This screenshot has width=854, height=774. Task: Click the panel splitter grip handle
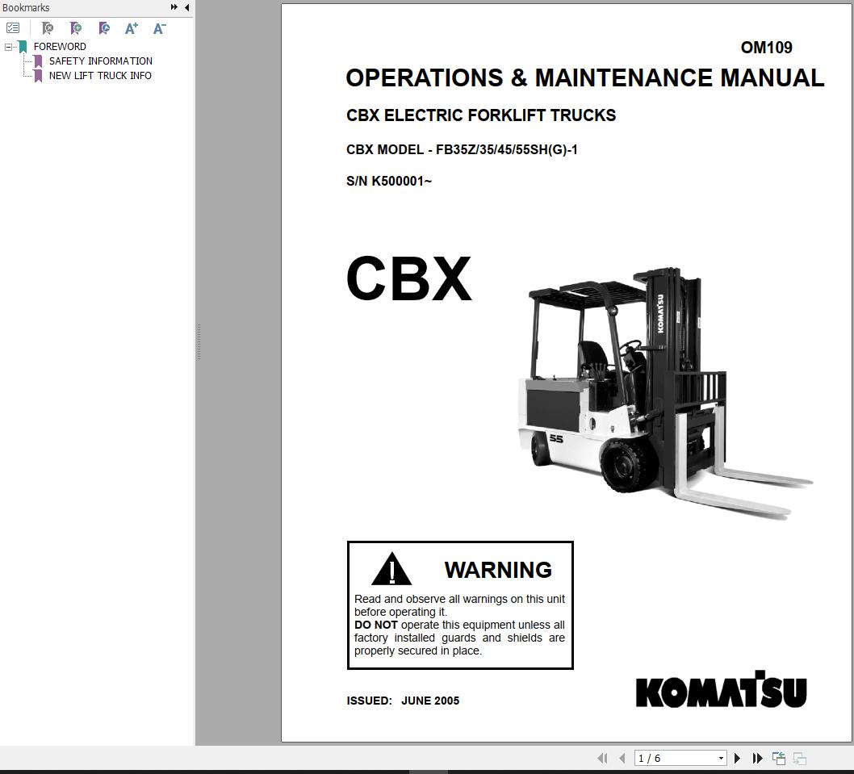pos(199,341)
